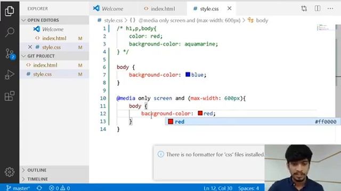Click the blue color swatch on line 7
Screen dimensions: 341x191
point(188,75)
